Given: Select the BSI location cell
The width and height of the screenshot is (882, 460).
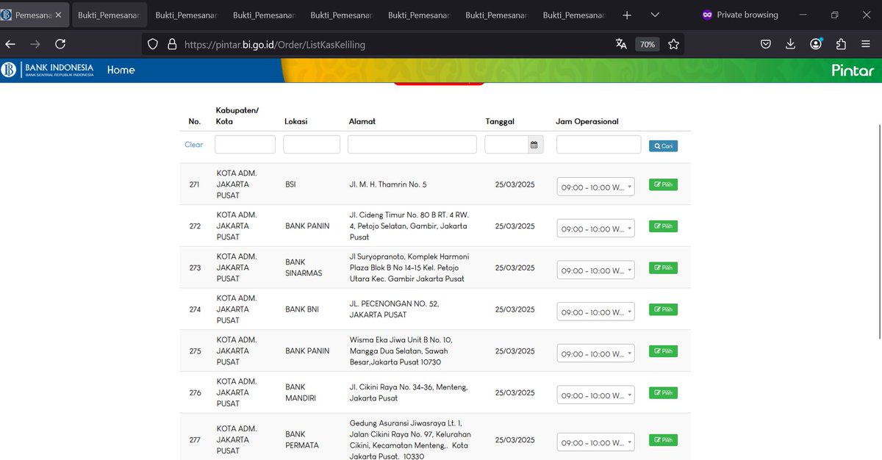Looking at the screenshot, I should (290, 184).
